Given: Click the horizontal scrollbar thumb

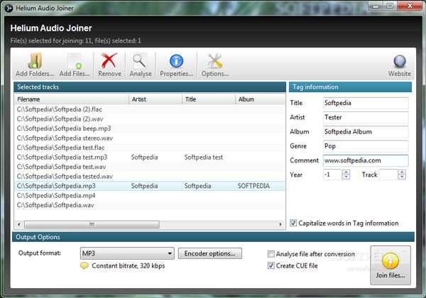Looking at the screenshot, I should pos(92,224).
